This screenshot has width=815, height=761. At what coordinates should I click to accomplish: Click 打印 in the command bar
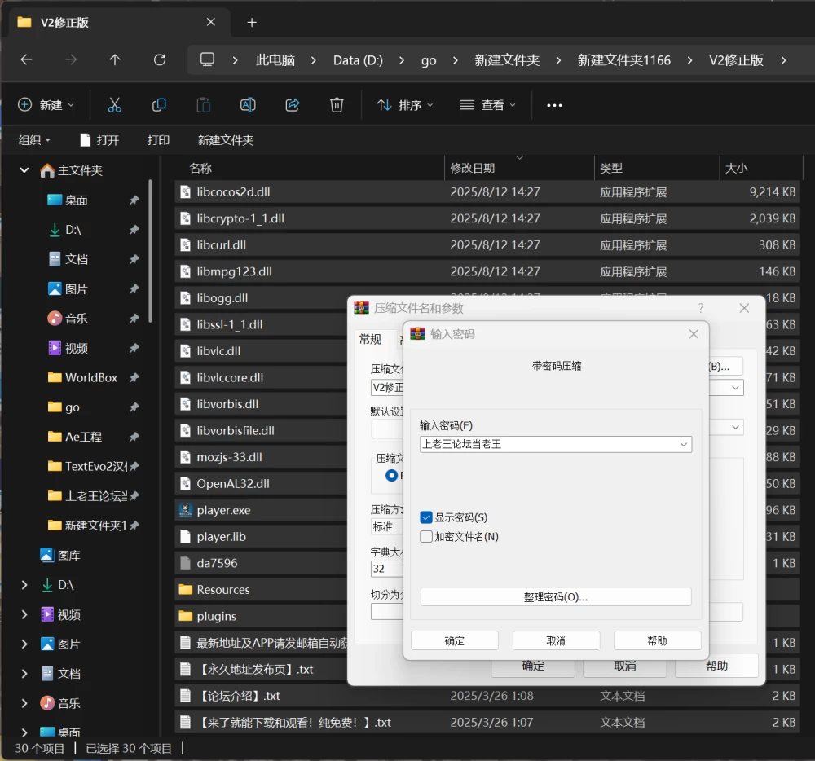pyautogui.click(x=158, y=139)
